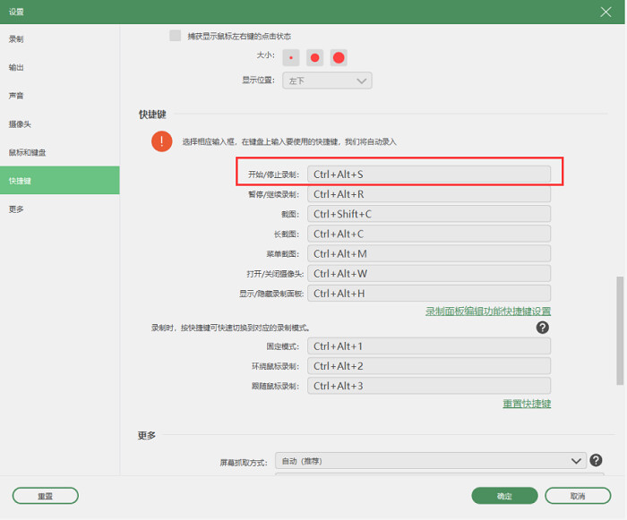Click the 开始/停止录制 hotkey field
The width and height of the screenshot is (627, 520).
429,175
